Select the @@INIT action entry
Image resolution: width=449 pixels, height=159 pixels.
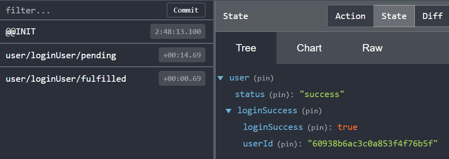coord(106,32)
